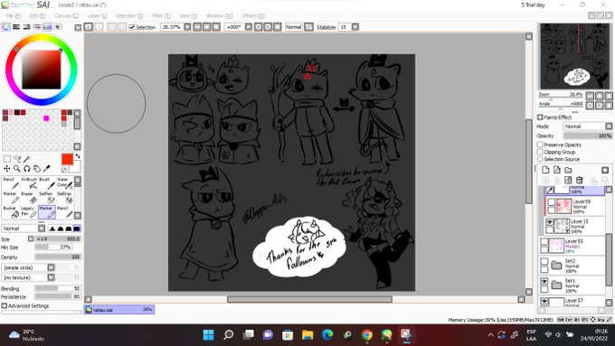This screenshot has height=346, width=615.
Task: Open the simple circle brush shape dropdown
Action: coord(28,267)
